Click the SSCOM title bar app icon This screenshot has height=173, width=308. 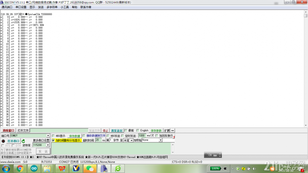click(x=2, y=2)
